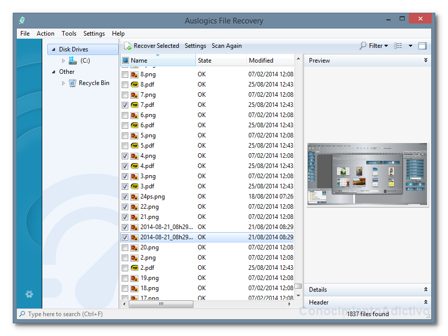Uncheck the 3.png checkbox
This screenshot has height=336, width=448.
125,176
